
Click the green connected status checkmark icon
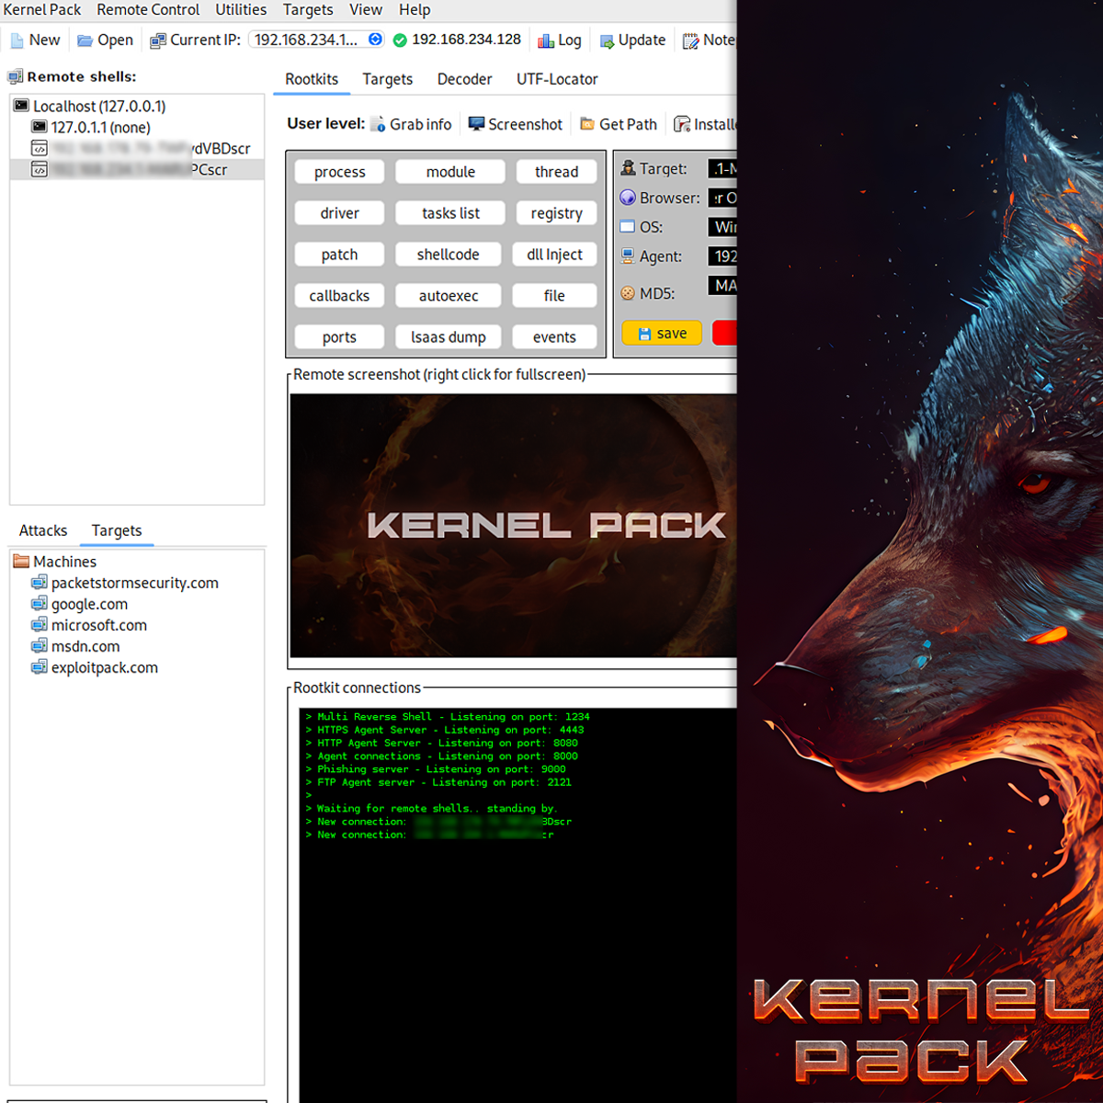coord(400,40)
